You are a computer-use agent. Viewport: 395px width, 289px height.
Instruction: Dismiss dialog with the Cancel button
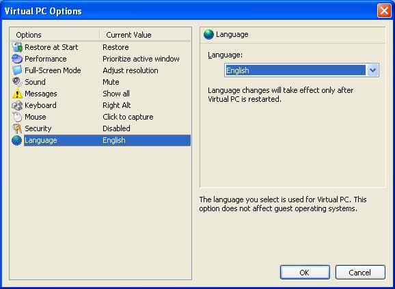[x=360, y=273]
